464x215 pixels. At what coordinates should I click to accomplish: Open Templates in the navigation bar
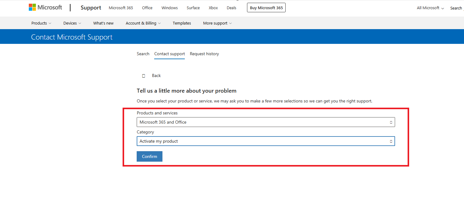click(x=182, y=23)
